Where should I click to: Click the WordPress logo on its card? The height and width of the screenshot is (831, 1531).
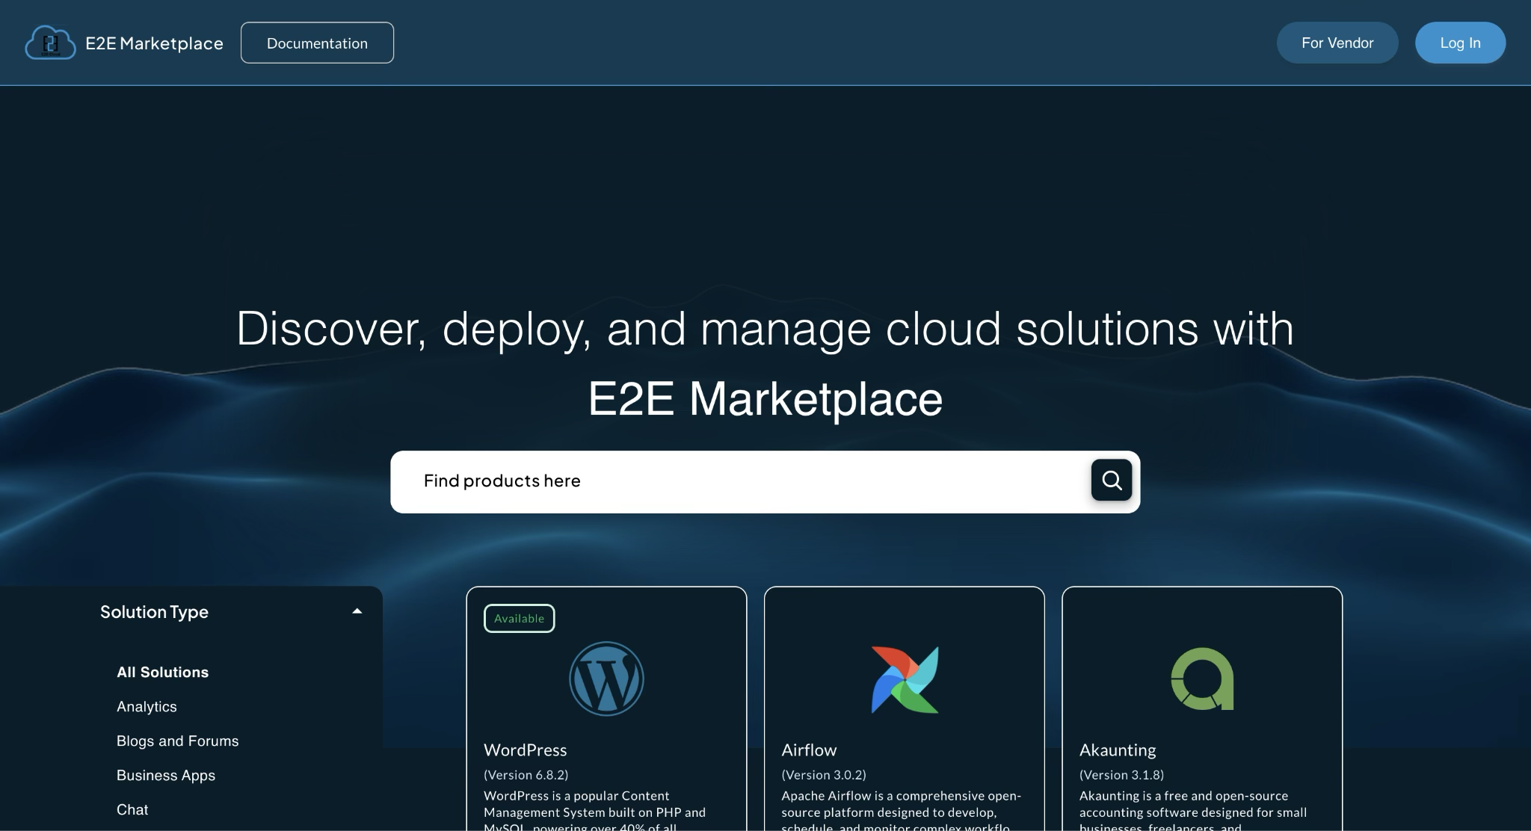point(607,679)
